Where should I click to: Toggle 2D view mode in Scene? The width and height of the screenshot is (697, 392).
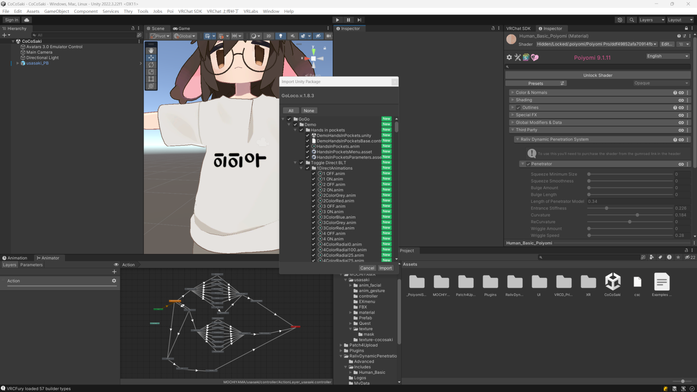[268, 36]
